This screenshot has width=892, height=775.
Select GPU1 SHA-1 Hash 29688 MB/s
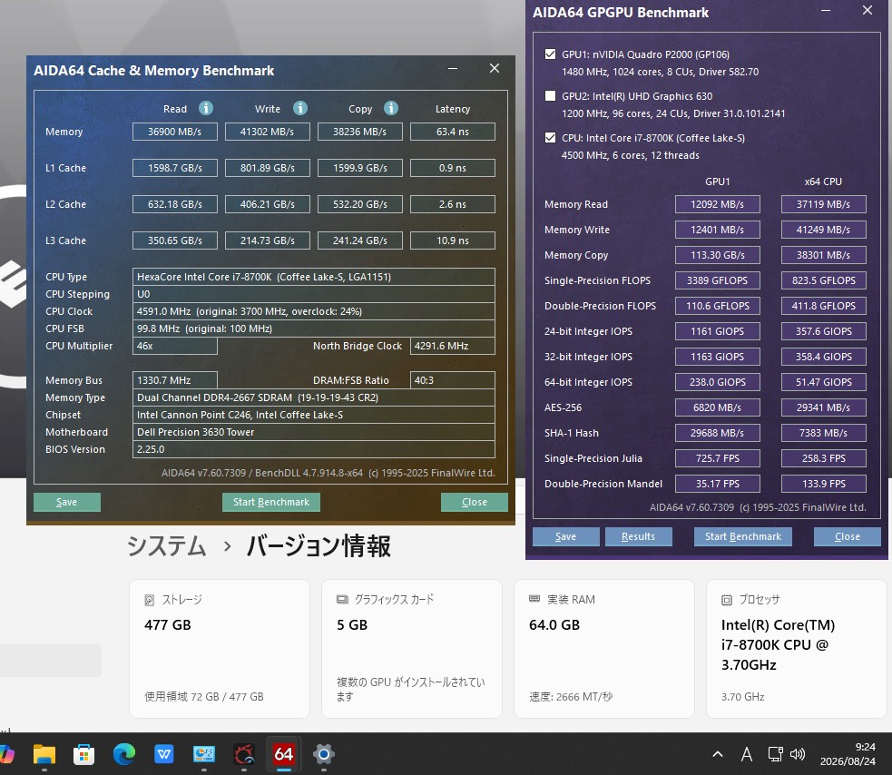[718, 433]
